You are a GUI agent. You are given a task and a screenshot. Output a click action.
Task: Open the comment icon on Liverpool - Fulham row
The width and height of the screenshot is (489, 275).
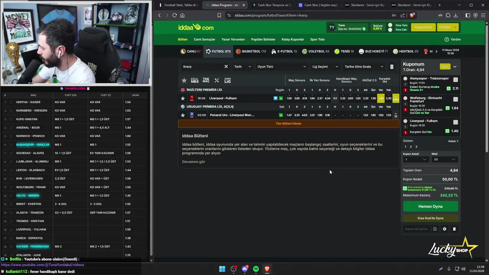[275, 98]
